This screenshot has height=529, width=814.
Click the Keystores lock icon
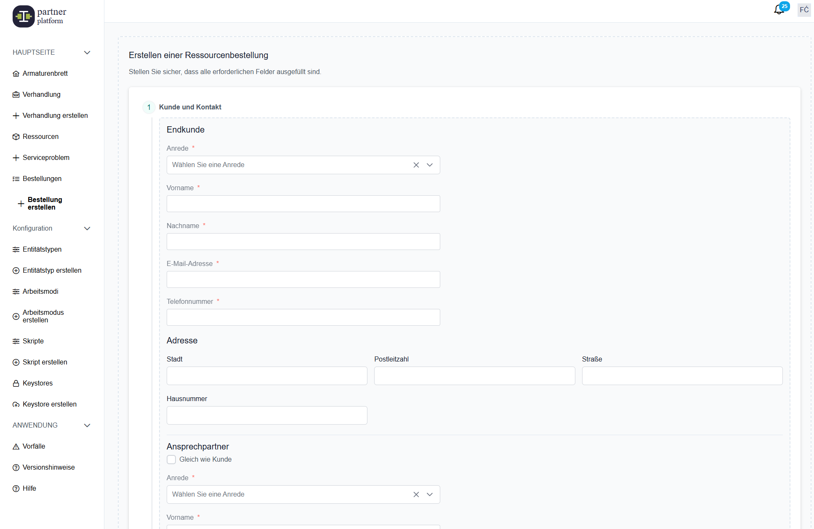point(16,383)
